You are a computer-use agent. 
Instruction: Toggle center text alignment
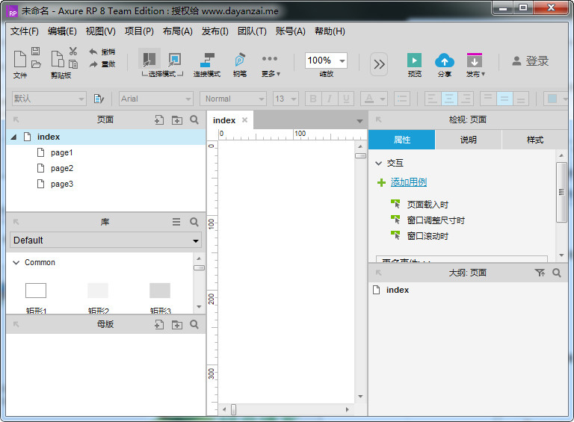tap(449, 99)
